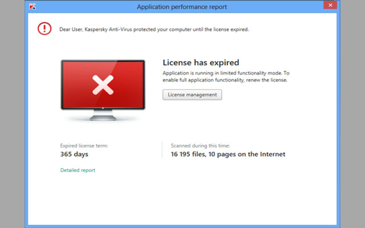
Task: Click the gray strip beneath the report window
Action: (182, 226)
